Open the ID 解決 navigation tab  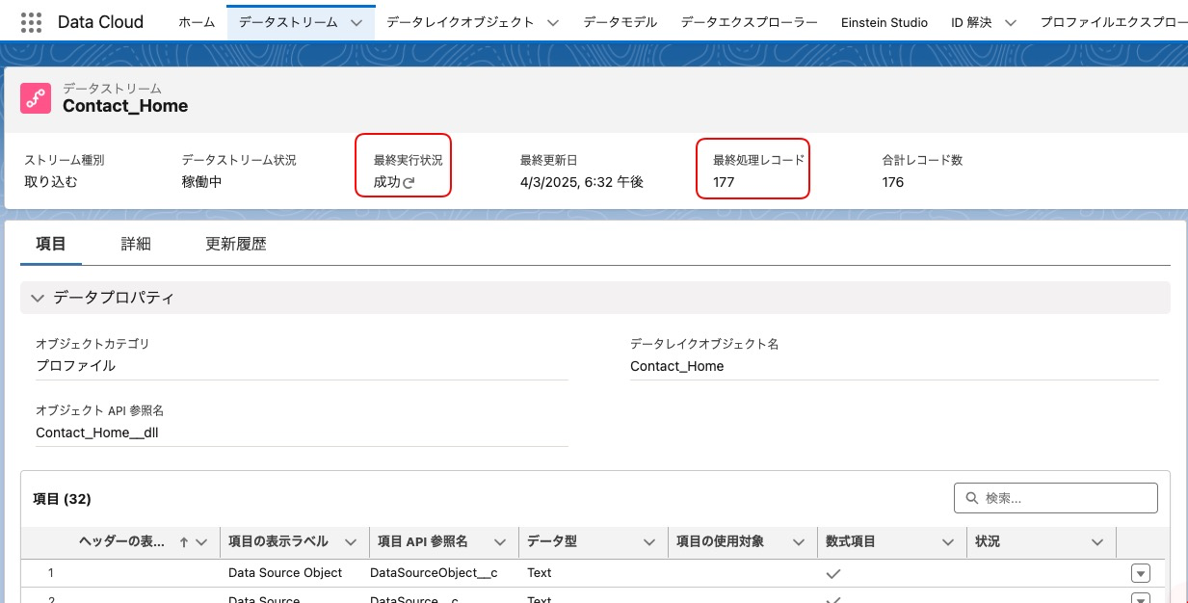coord(971,22)
